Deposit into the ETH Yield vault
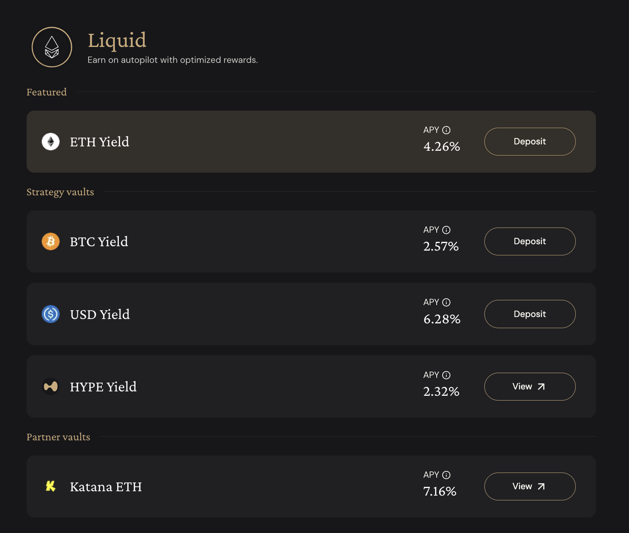 pyautogui.click(x=529, y=142)
